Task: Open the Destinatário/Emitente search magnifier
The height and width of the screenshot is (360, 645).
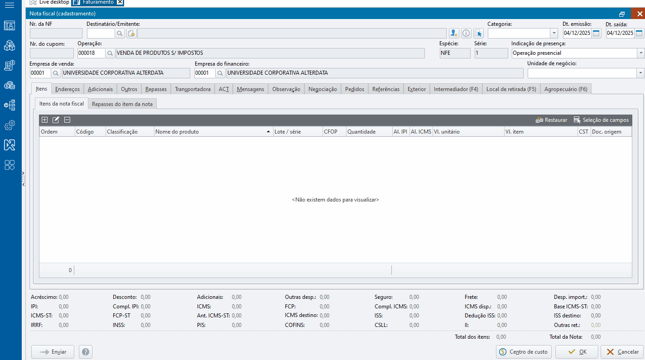Action: pos(120,33)
